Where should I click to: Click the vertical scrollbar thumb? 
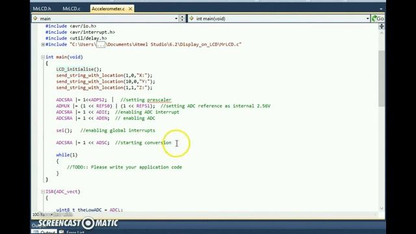pos(382,78)
